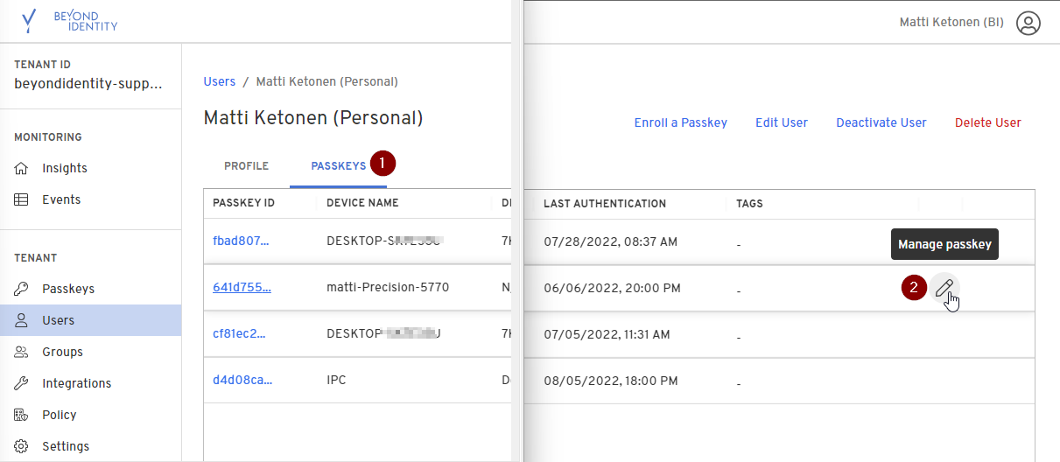This screenshot has height=462, width=1060.
Task: Click the Beyond Identity logo
Action: pyautogui.click(x=68, y=21)
